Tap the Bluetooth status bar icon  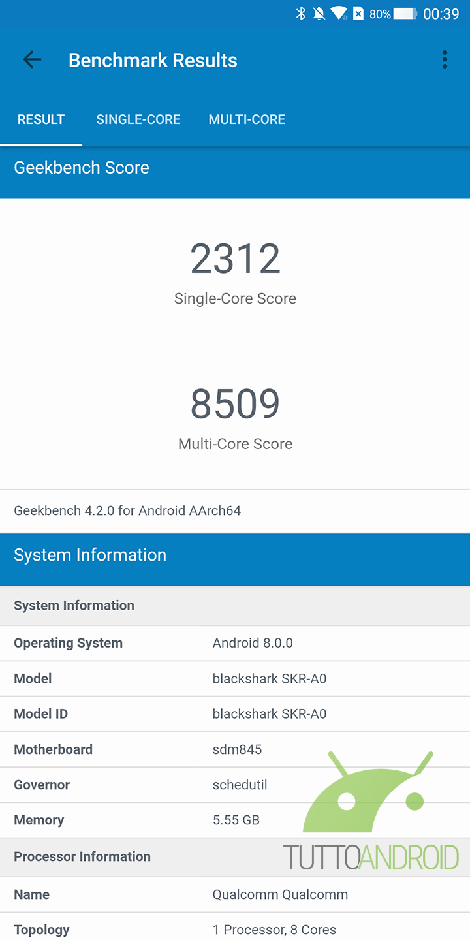point(301,14)
